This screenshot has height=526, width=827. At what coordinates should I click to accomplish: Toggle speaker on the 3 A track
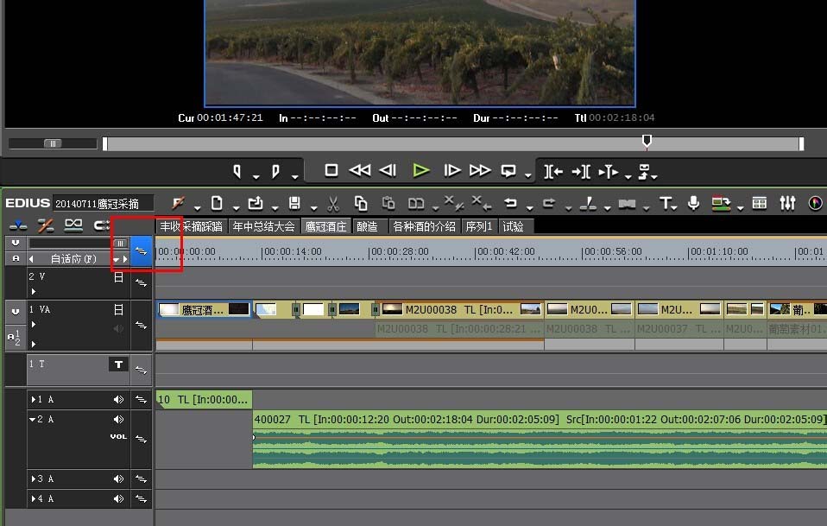pos(118,478)
